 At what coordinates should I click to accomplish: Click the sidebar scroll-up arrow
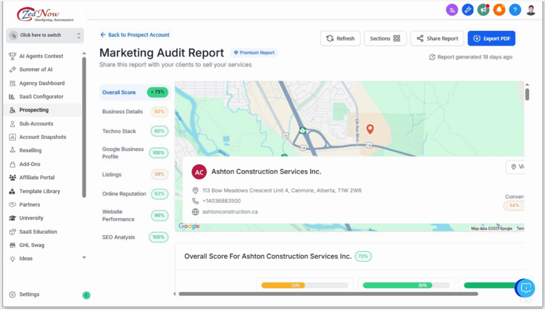pos(84,54)
